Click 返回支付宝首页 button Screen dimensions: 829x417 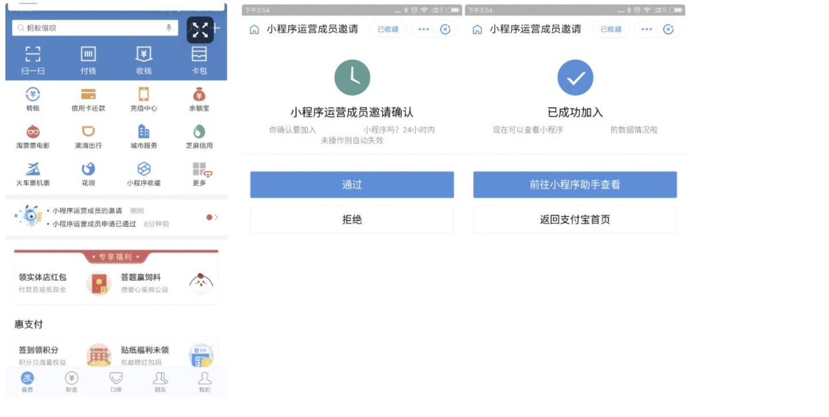point(575,219)
